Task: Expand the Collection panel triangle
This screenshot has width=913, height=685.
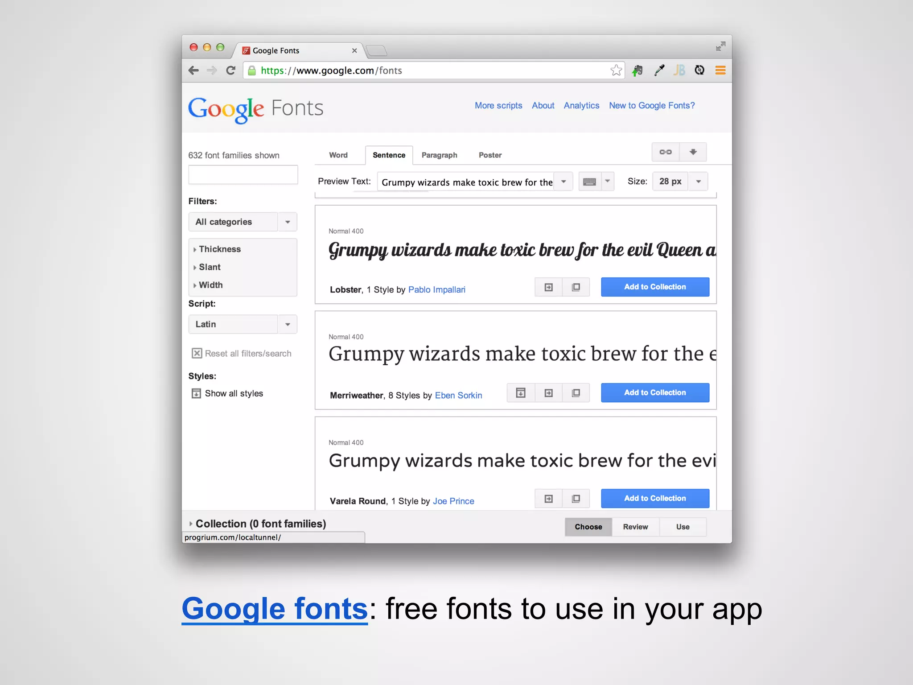Action: pos(191,524)
